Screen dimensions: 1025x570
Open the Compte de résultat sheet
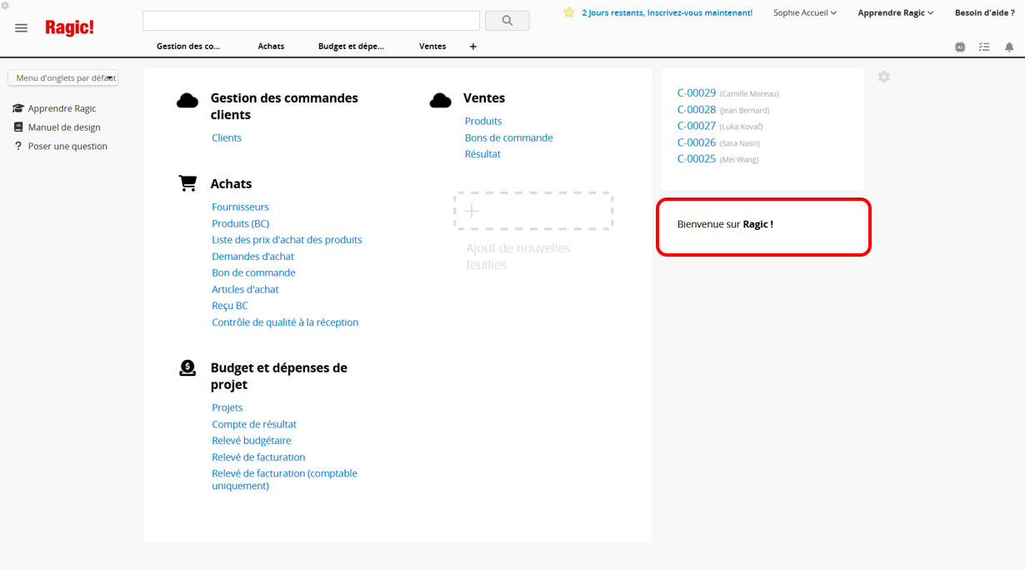254,424
